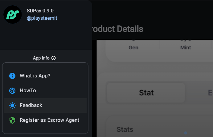Viewport: 213px width, 137px height.
Task: Click the blue dot in Stats card
Action: (x=186, y=133)
